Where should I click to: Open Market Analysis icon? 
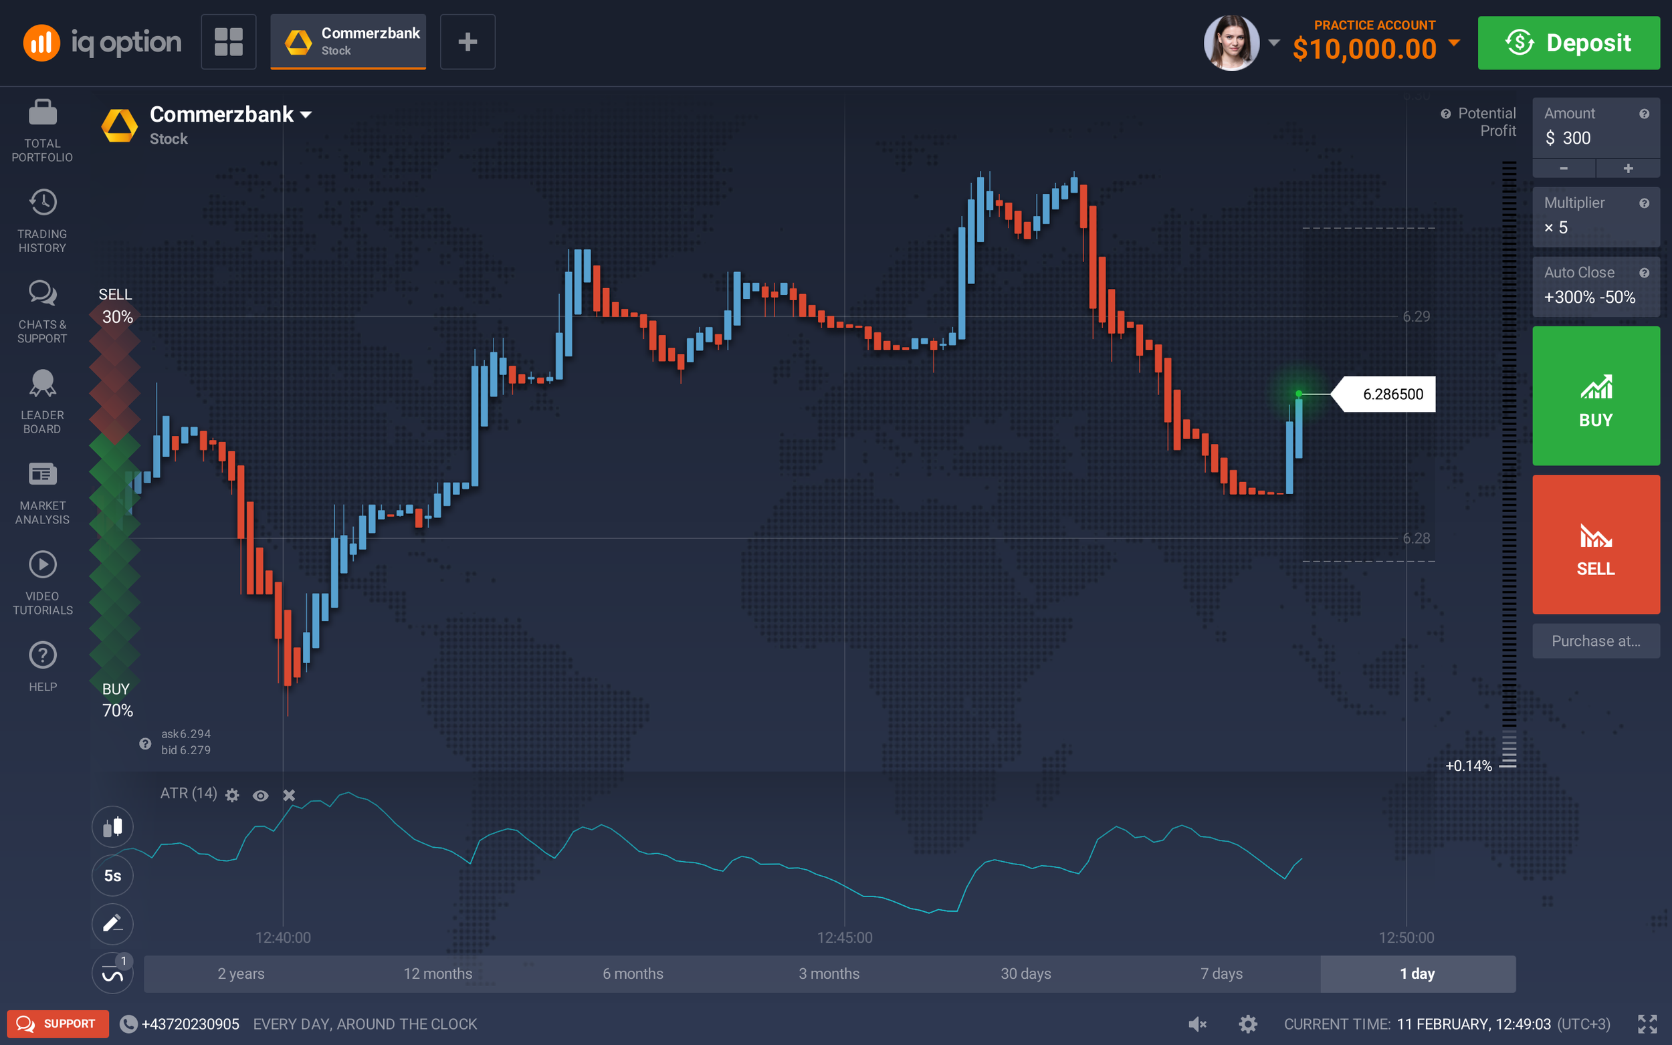[x=42, y=475]
